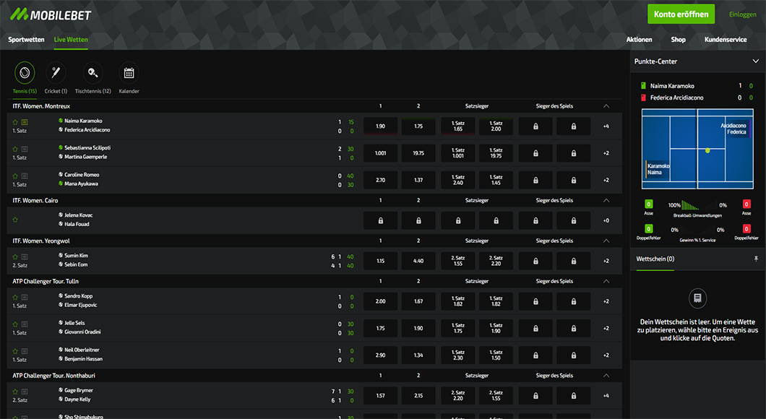Viewport: 766px width, 419px height.
Task: Collapse the ATP Challenger Tour Tulln section
Action: pyautogui.click(x=606, y=281)
